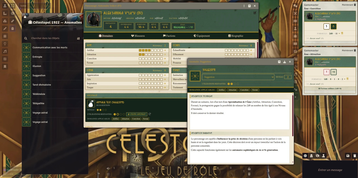
Task: Select the token controls icon
Action: point(5,6)
